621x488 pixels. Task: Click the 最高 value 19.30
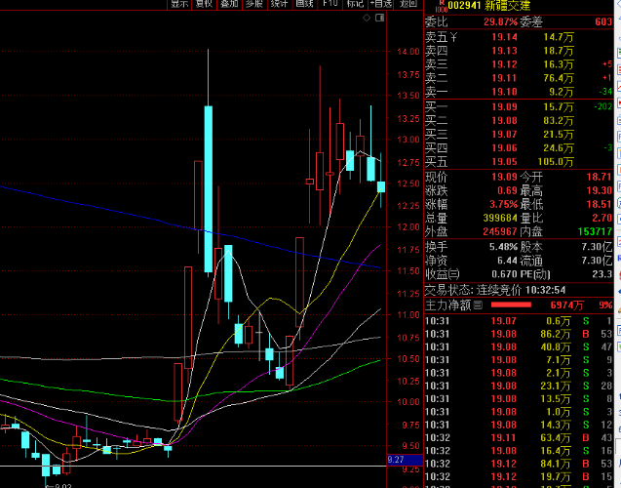(600, 190)
